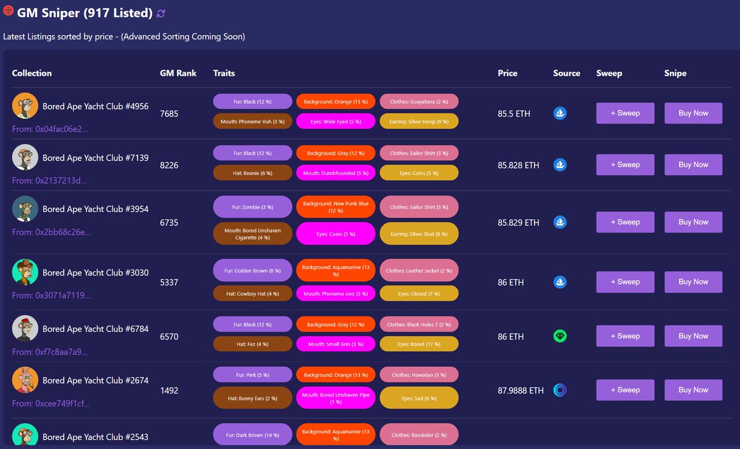The width and height of the screenshot is (740, 449).
Task: Click the Traits column header
Action: click(224, 73)
